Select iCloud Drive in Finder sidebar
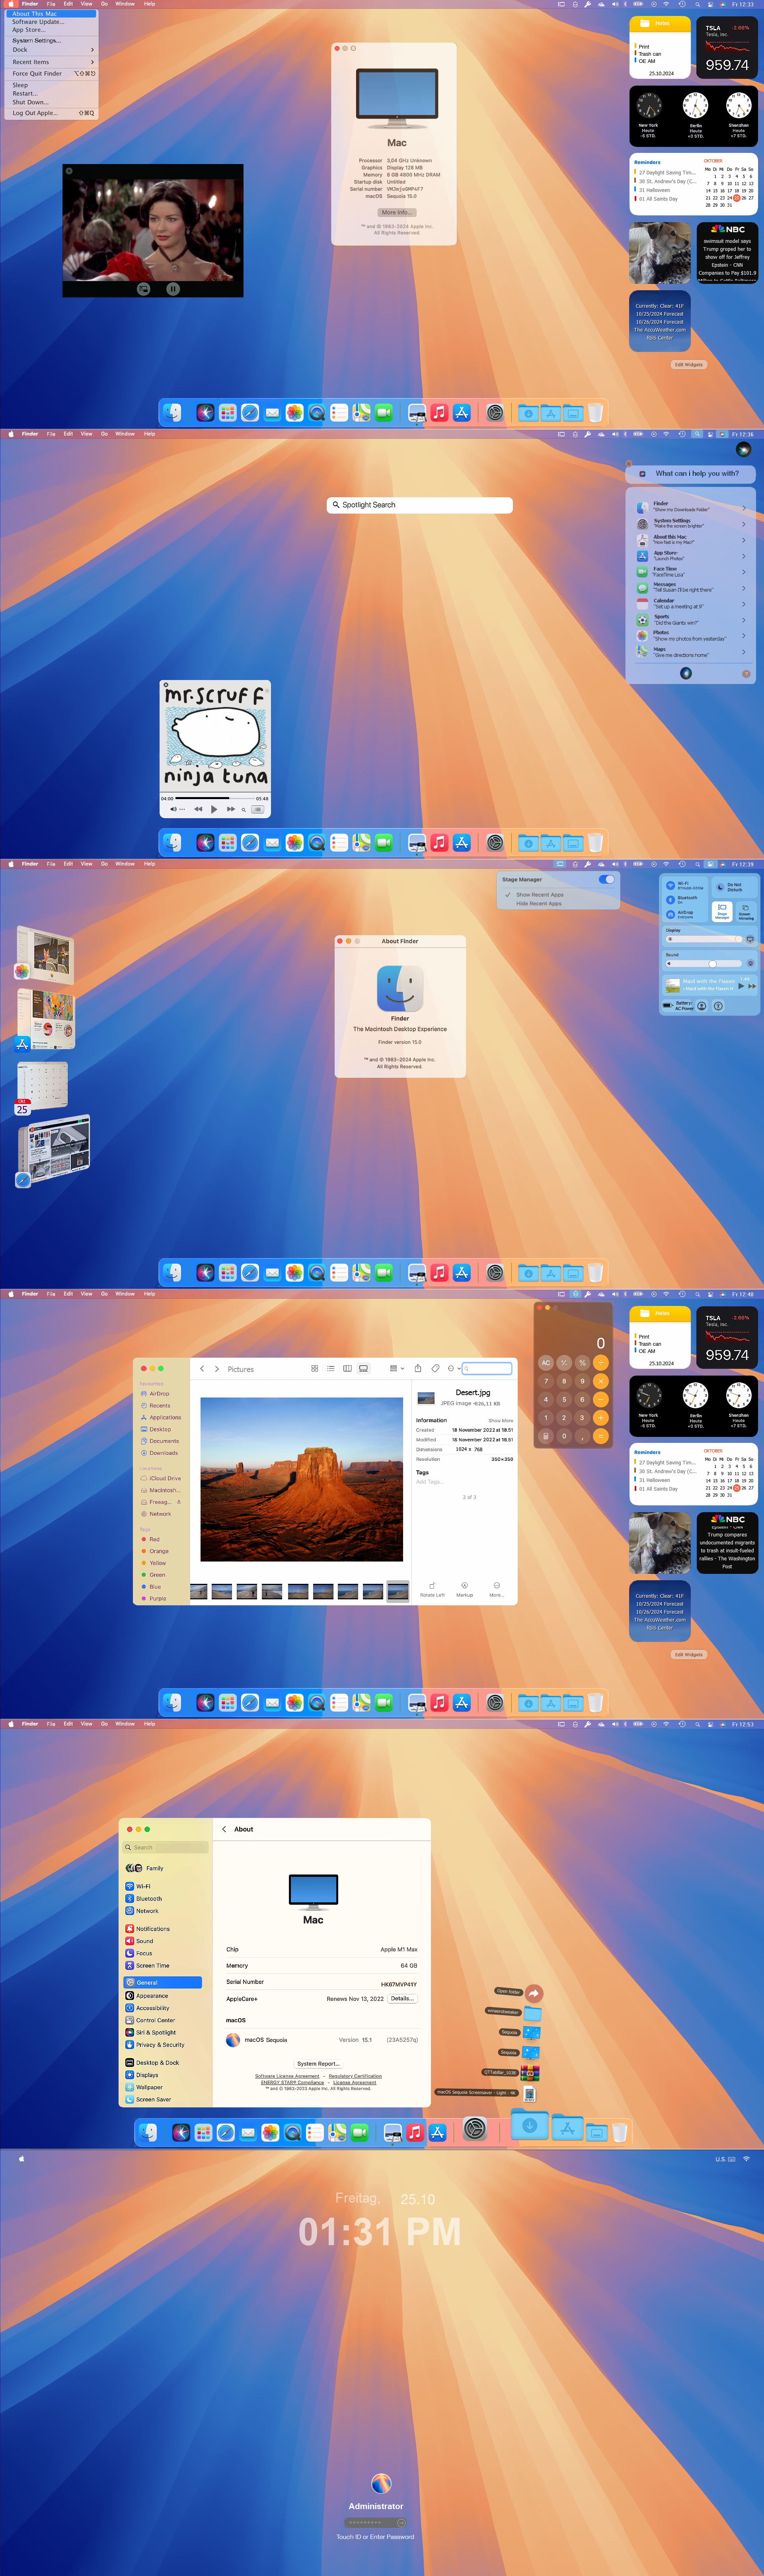The height and width of the screenshot is (2576, 764). (161, 1478)
